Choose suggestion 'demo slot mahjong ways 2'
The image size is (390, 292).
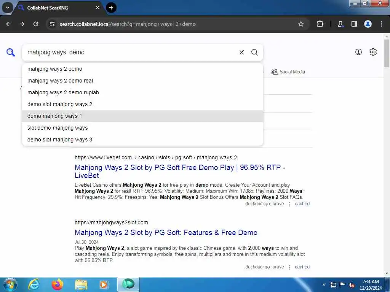pyautogui.click(x=142, y=104)
